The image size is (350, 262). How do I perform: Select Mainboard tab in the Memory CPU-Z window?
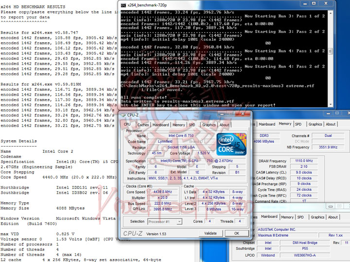(267, 124)
